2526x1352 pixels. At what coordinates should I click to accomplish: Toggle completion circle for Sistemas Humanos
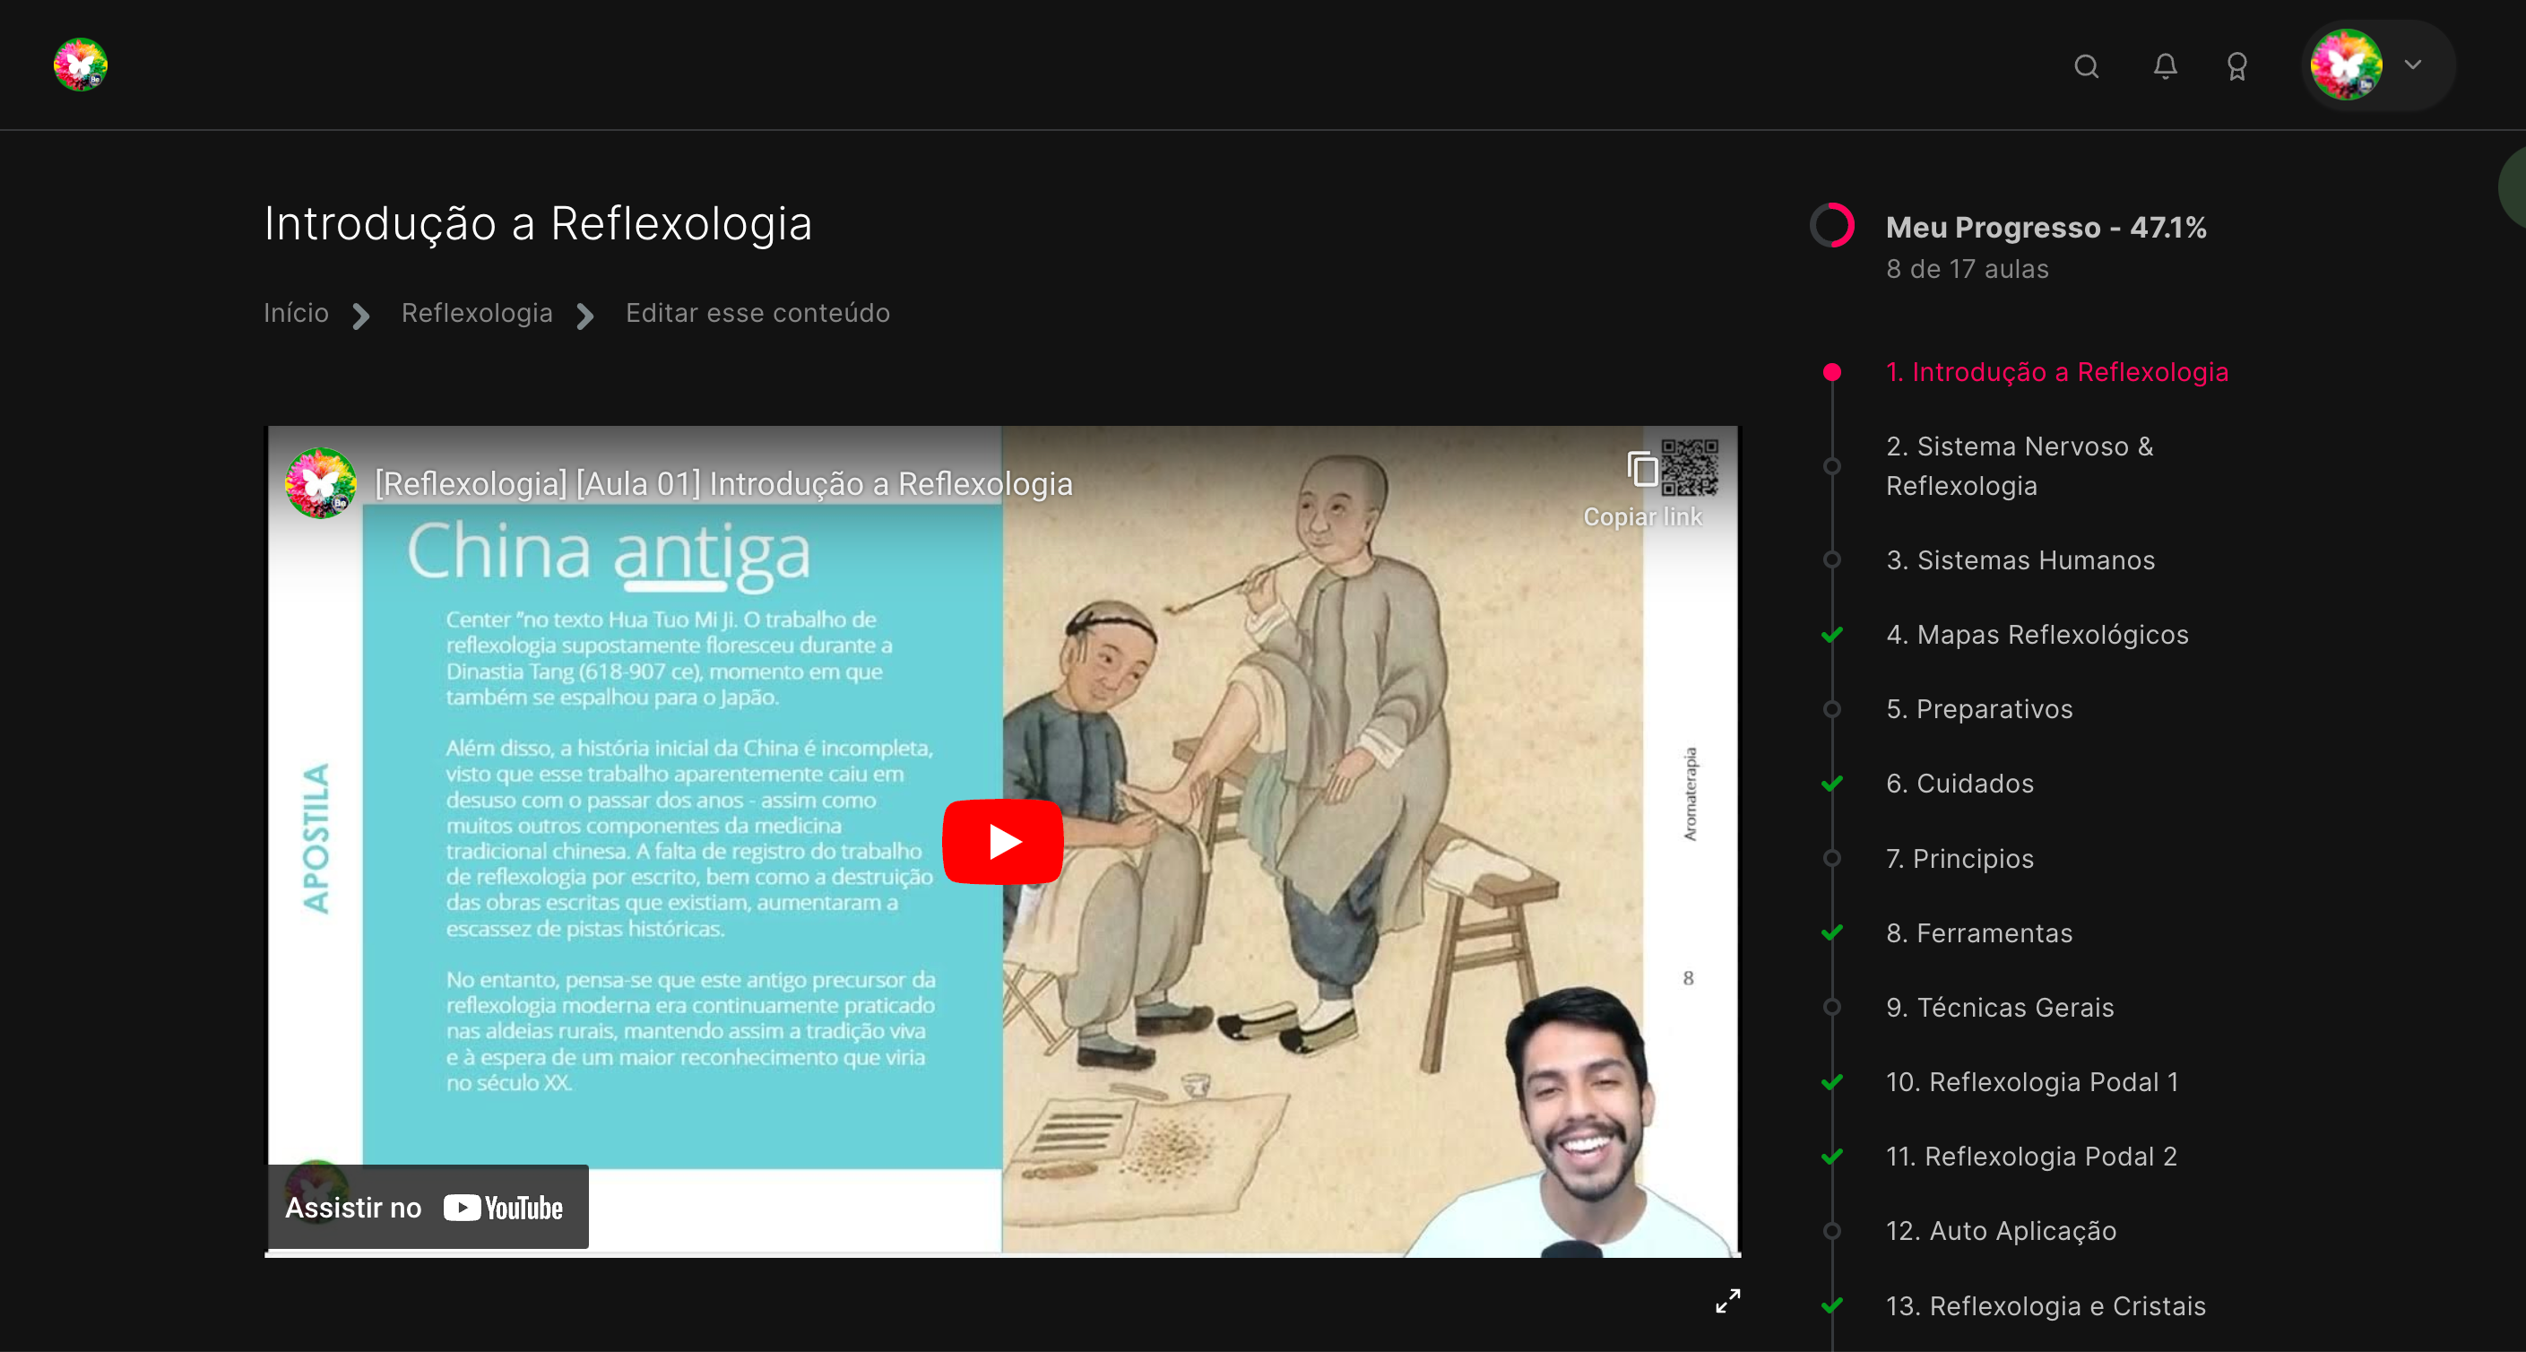click(1831, 560)
